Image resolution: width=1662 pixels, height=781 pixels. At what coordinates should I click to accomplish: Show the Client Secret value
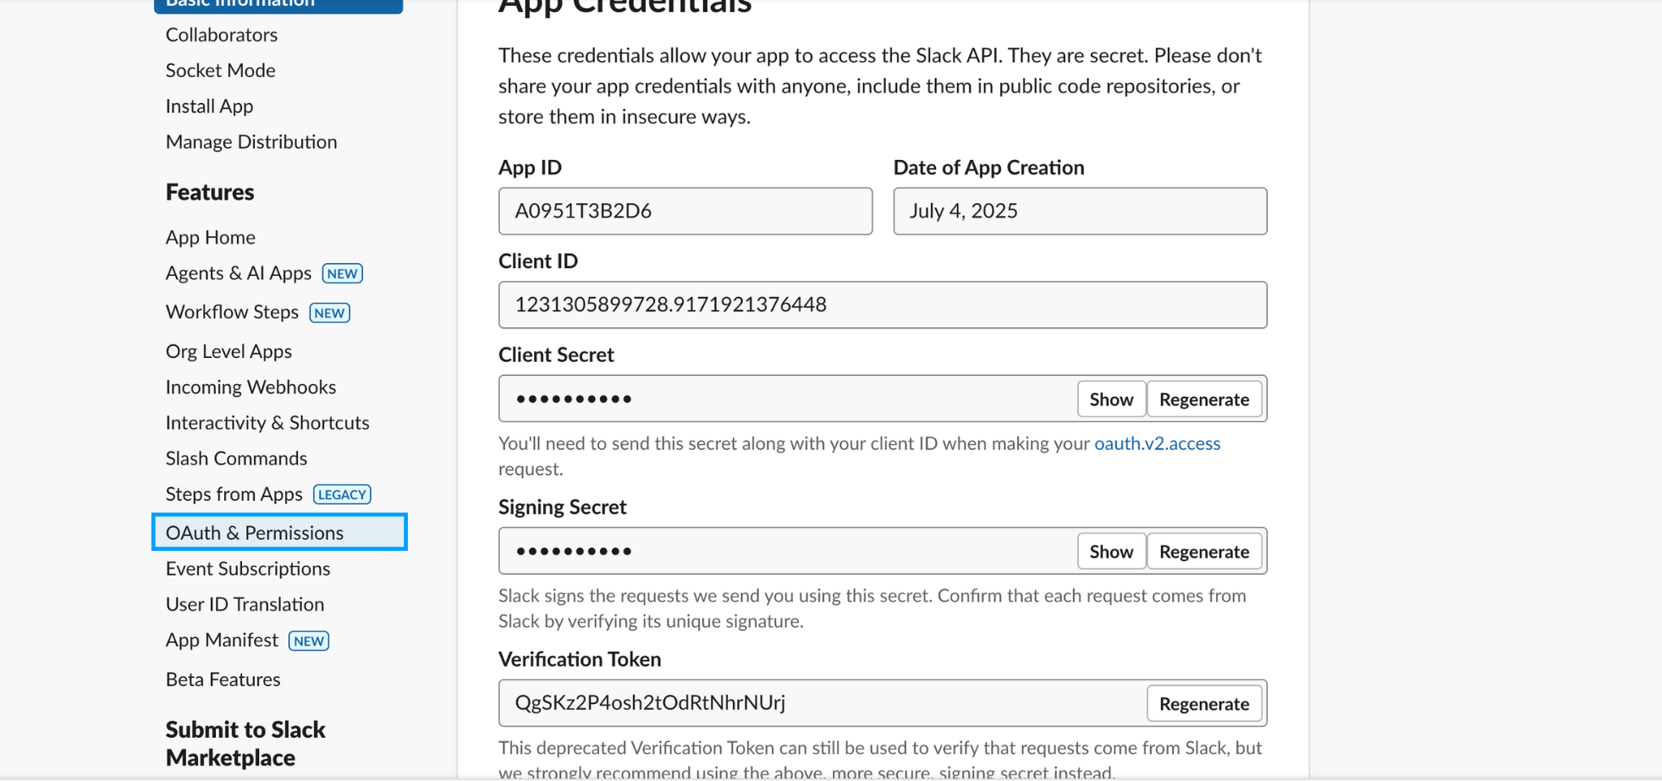1111,399
